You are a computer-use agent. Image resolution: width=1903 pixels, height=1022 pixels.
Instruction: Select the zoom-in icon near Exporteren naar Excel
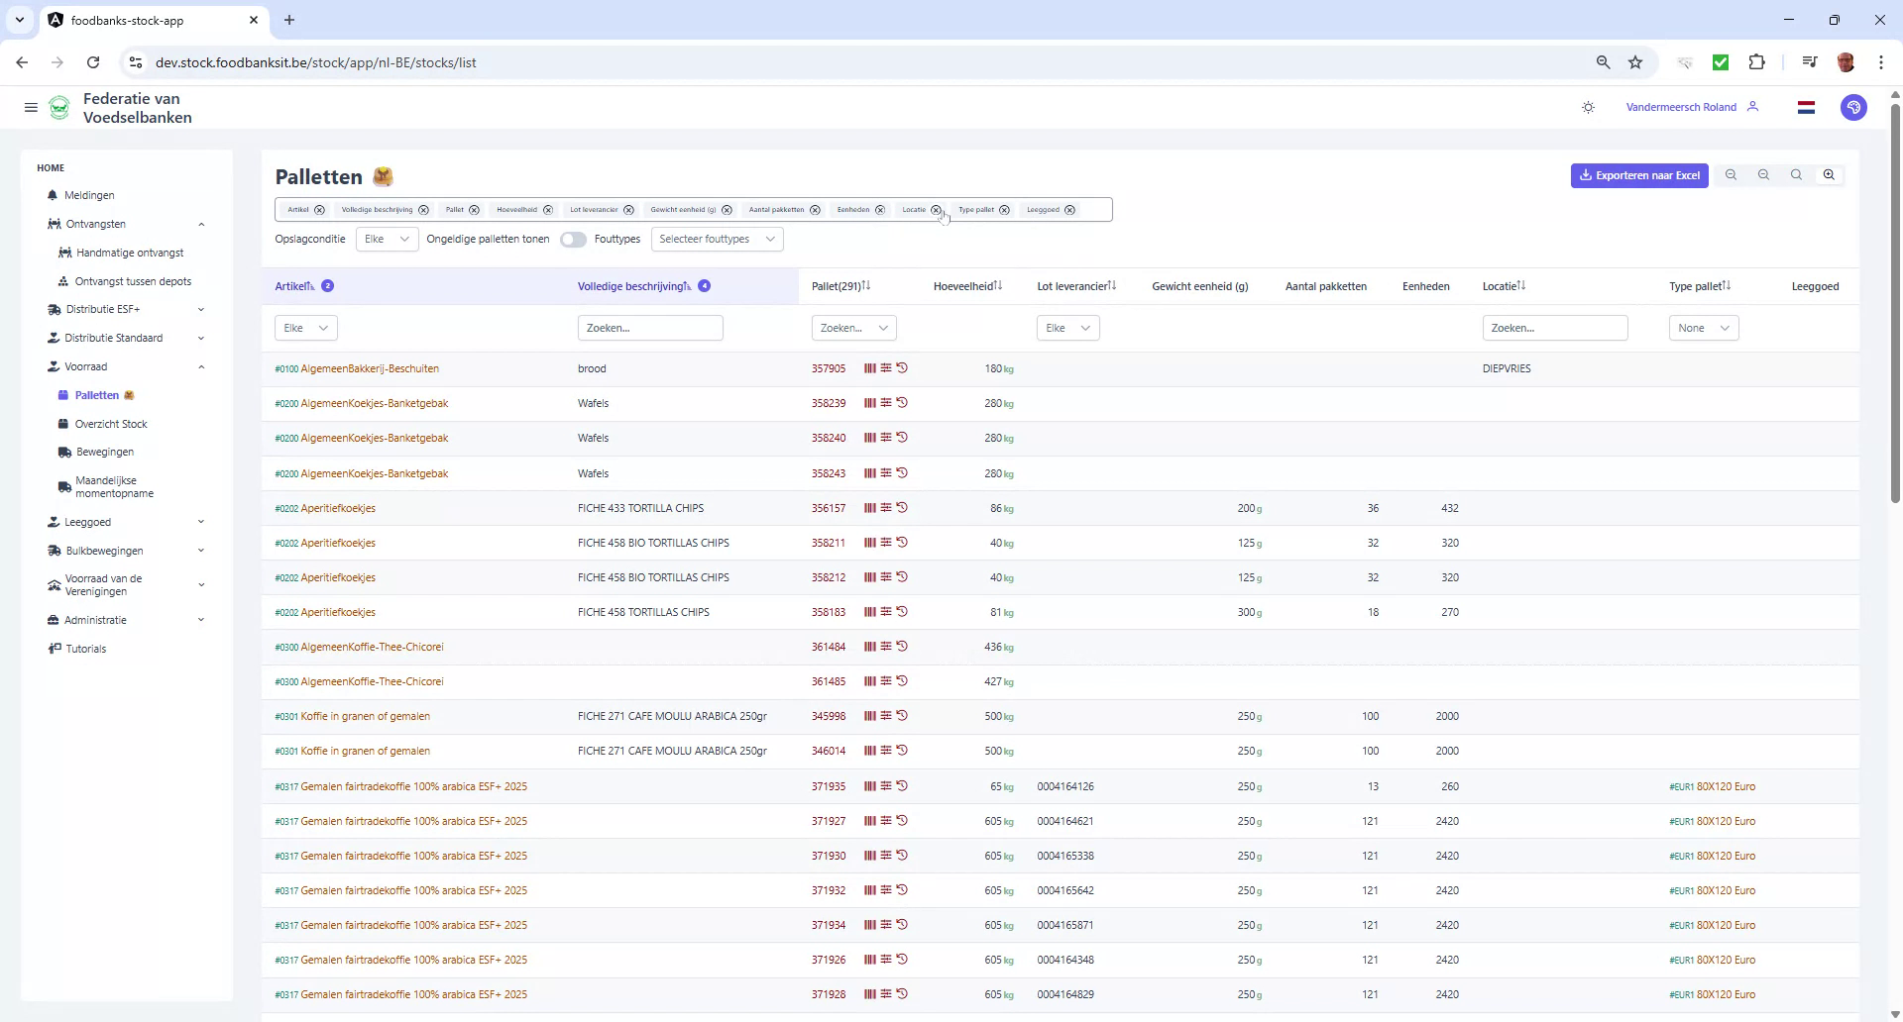click(1828, 174)
